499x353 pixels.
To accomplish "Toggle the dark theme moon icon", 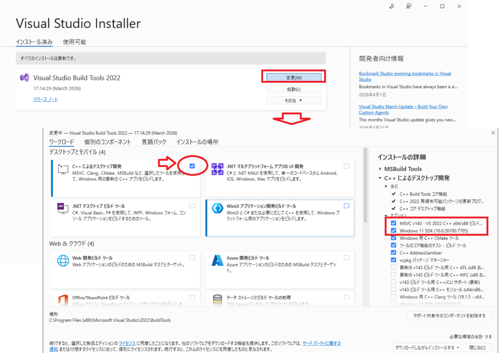I will (391, 6).
